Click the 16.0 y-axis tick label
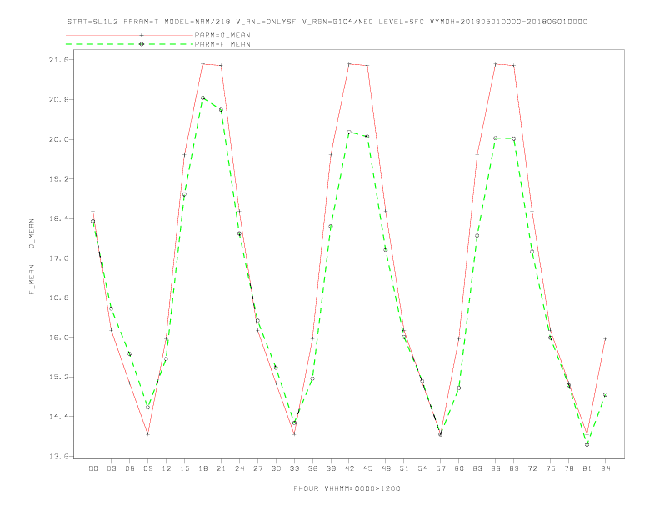The image size is (660, 510). [58, 337]
